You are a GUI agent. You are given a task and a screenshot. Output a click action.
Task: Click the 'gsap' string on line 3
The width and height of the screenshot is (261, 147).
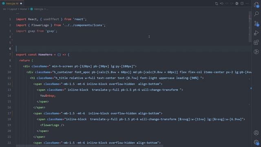coord(51,31)
